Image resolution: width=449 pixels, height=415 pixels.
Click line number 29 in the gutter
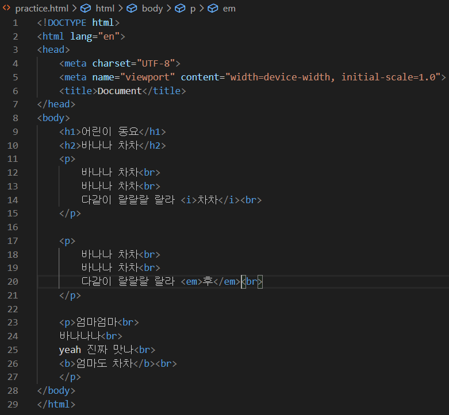tap(13, 405)
